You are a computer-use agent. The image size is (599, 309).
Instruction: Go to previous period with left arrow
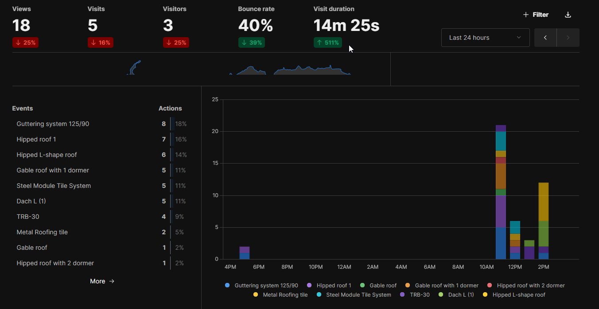click(545, 37)
